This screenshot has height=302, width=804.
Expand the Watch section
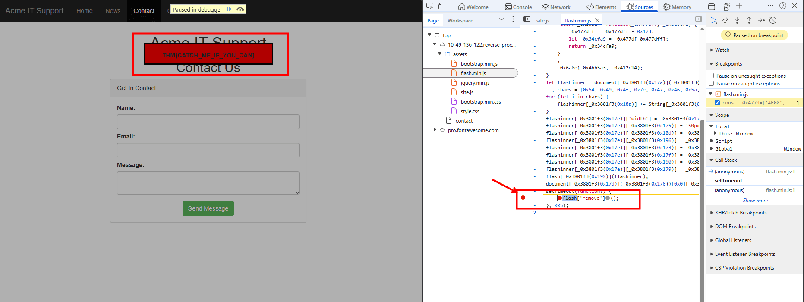[722, 50]
